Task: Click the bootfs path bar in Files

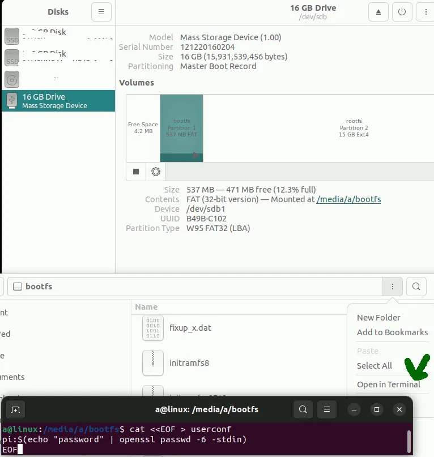Action: tap(195, 287)
